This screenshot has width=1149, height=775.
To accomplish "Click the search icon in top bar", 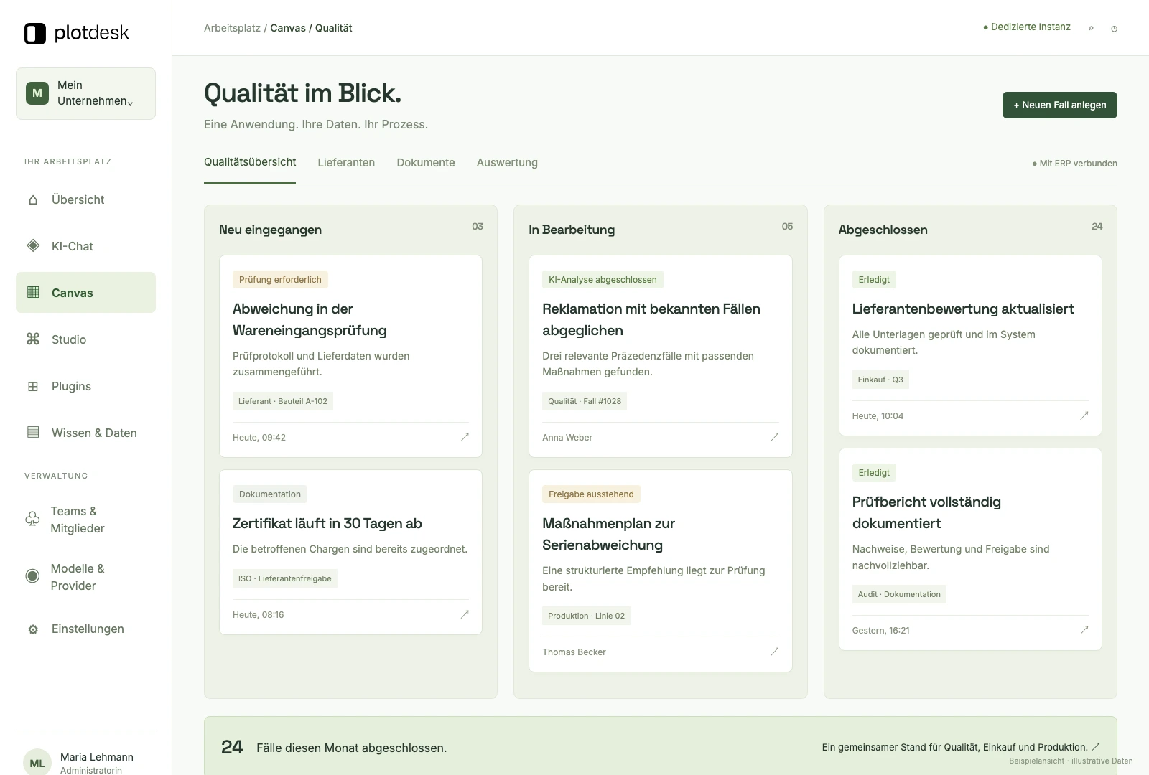I will 1091,28.
